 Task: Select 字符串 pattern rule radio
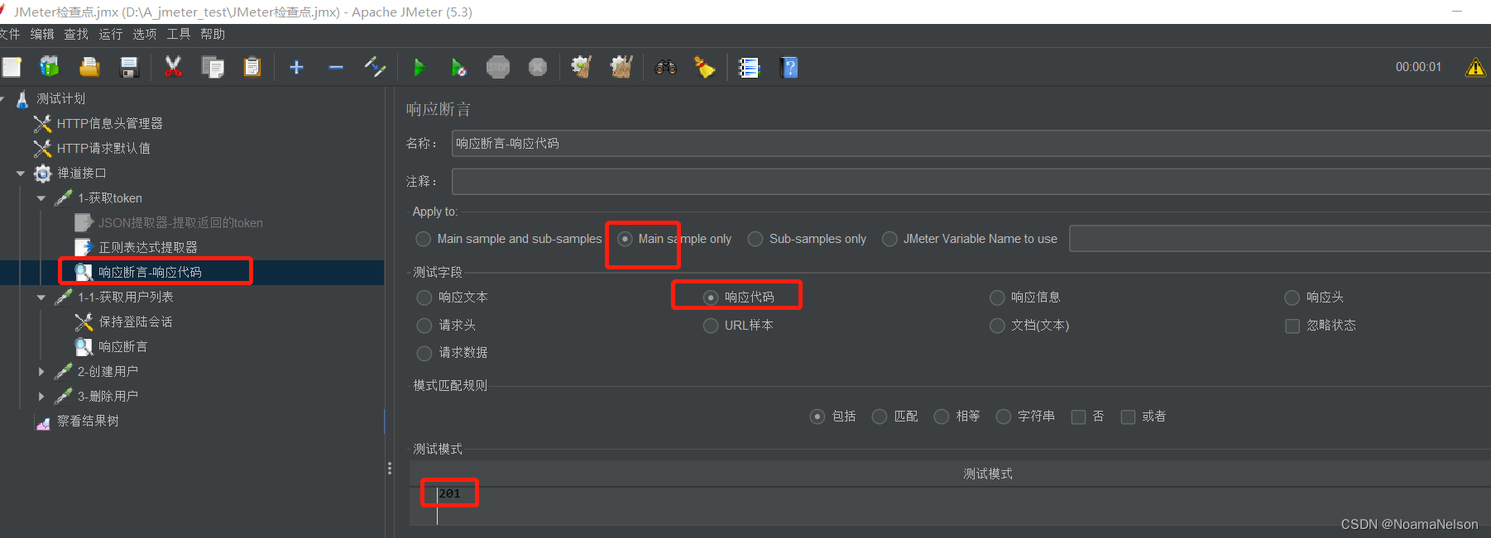pos(1004,417)
